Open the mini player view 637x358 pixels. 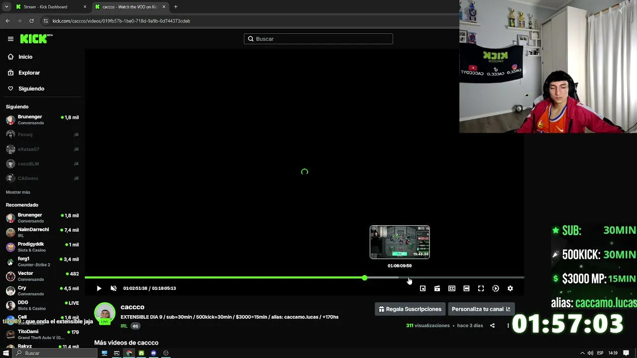(x=423, y=288)
